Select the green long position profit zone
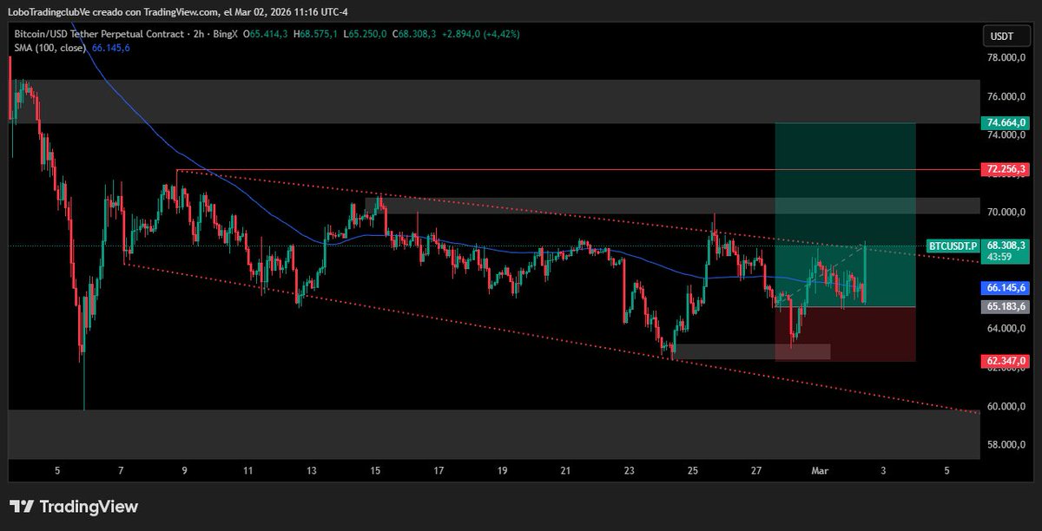 tap(845, 214)
